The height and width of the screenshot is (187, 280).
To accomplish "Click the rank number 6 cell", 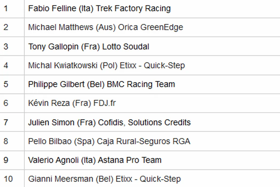I will point(6,103).
